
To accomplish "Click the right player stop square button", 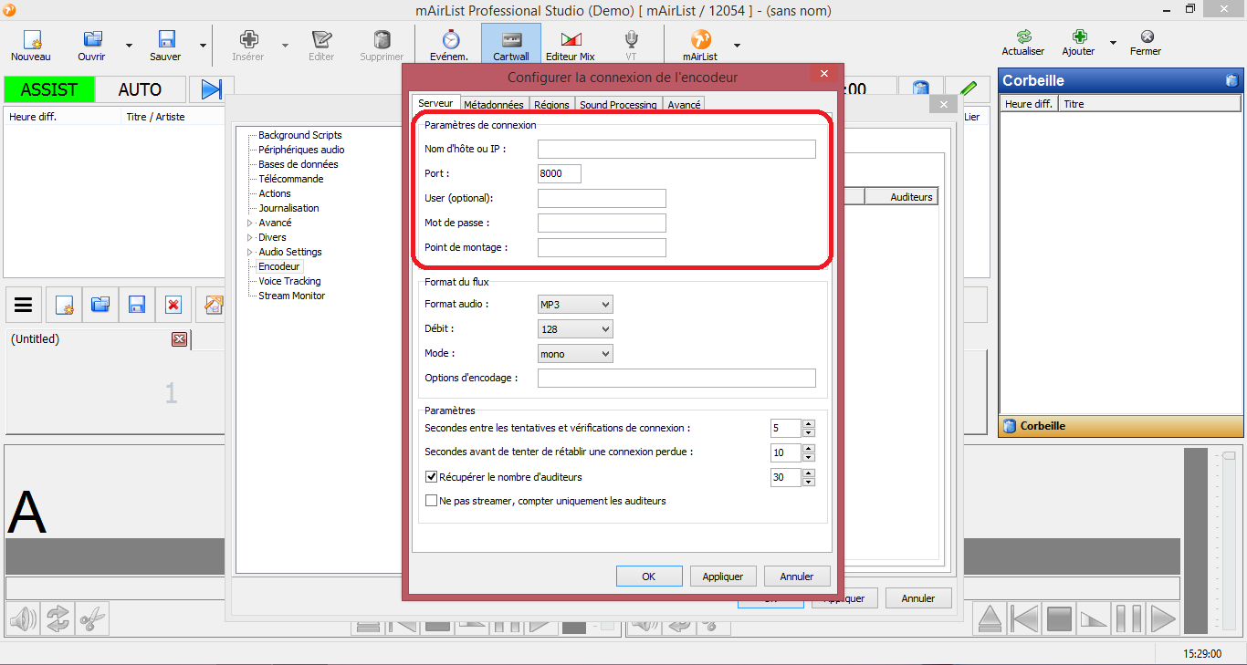I will pyautogui.click(x=1059, y=619).
